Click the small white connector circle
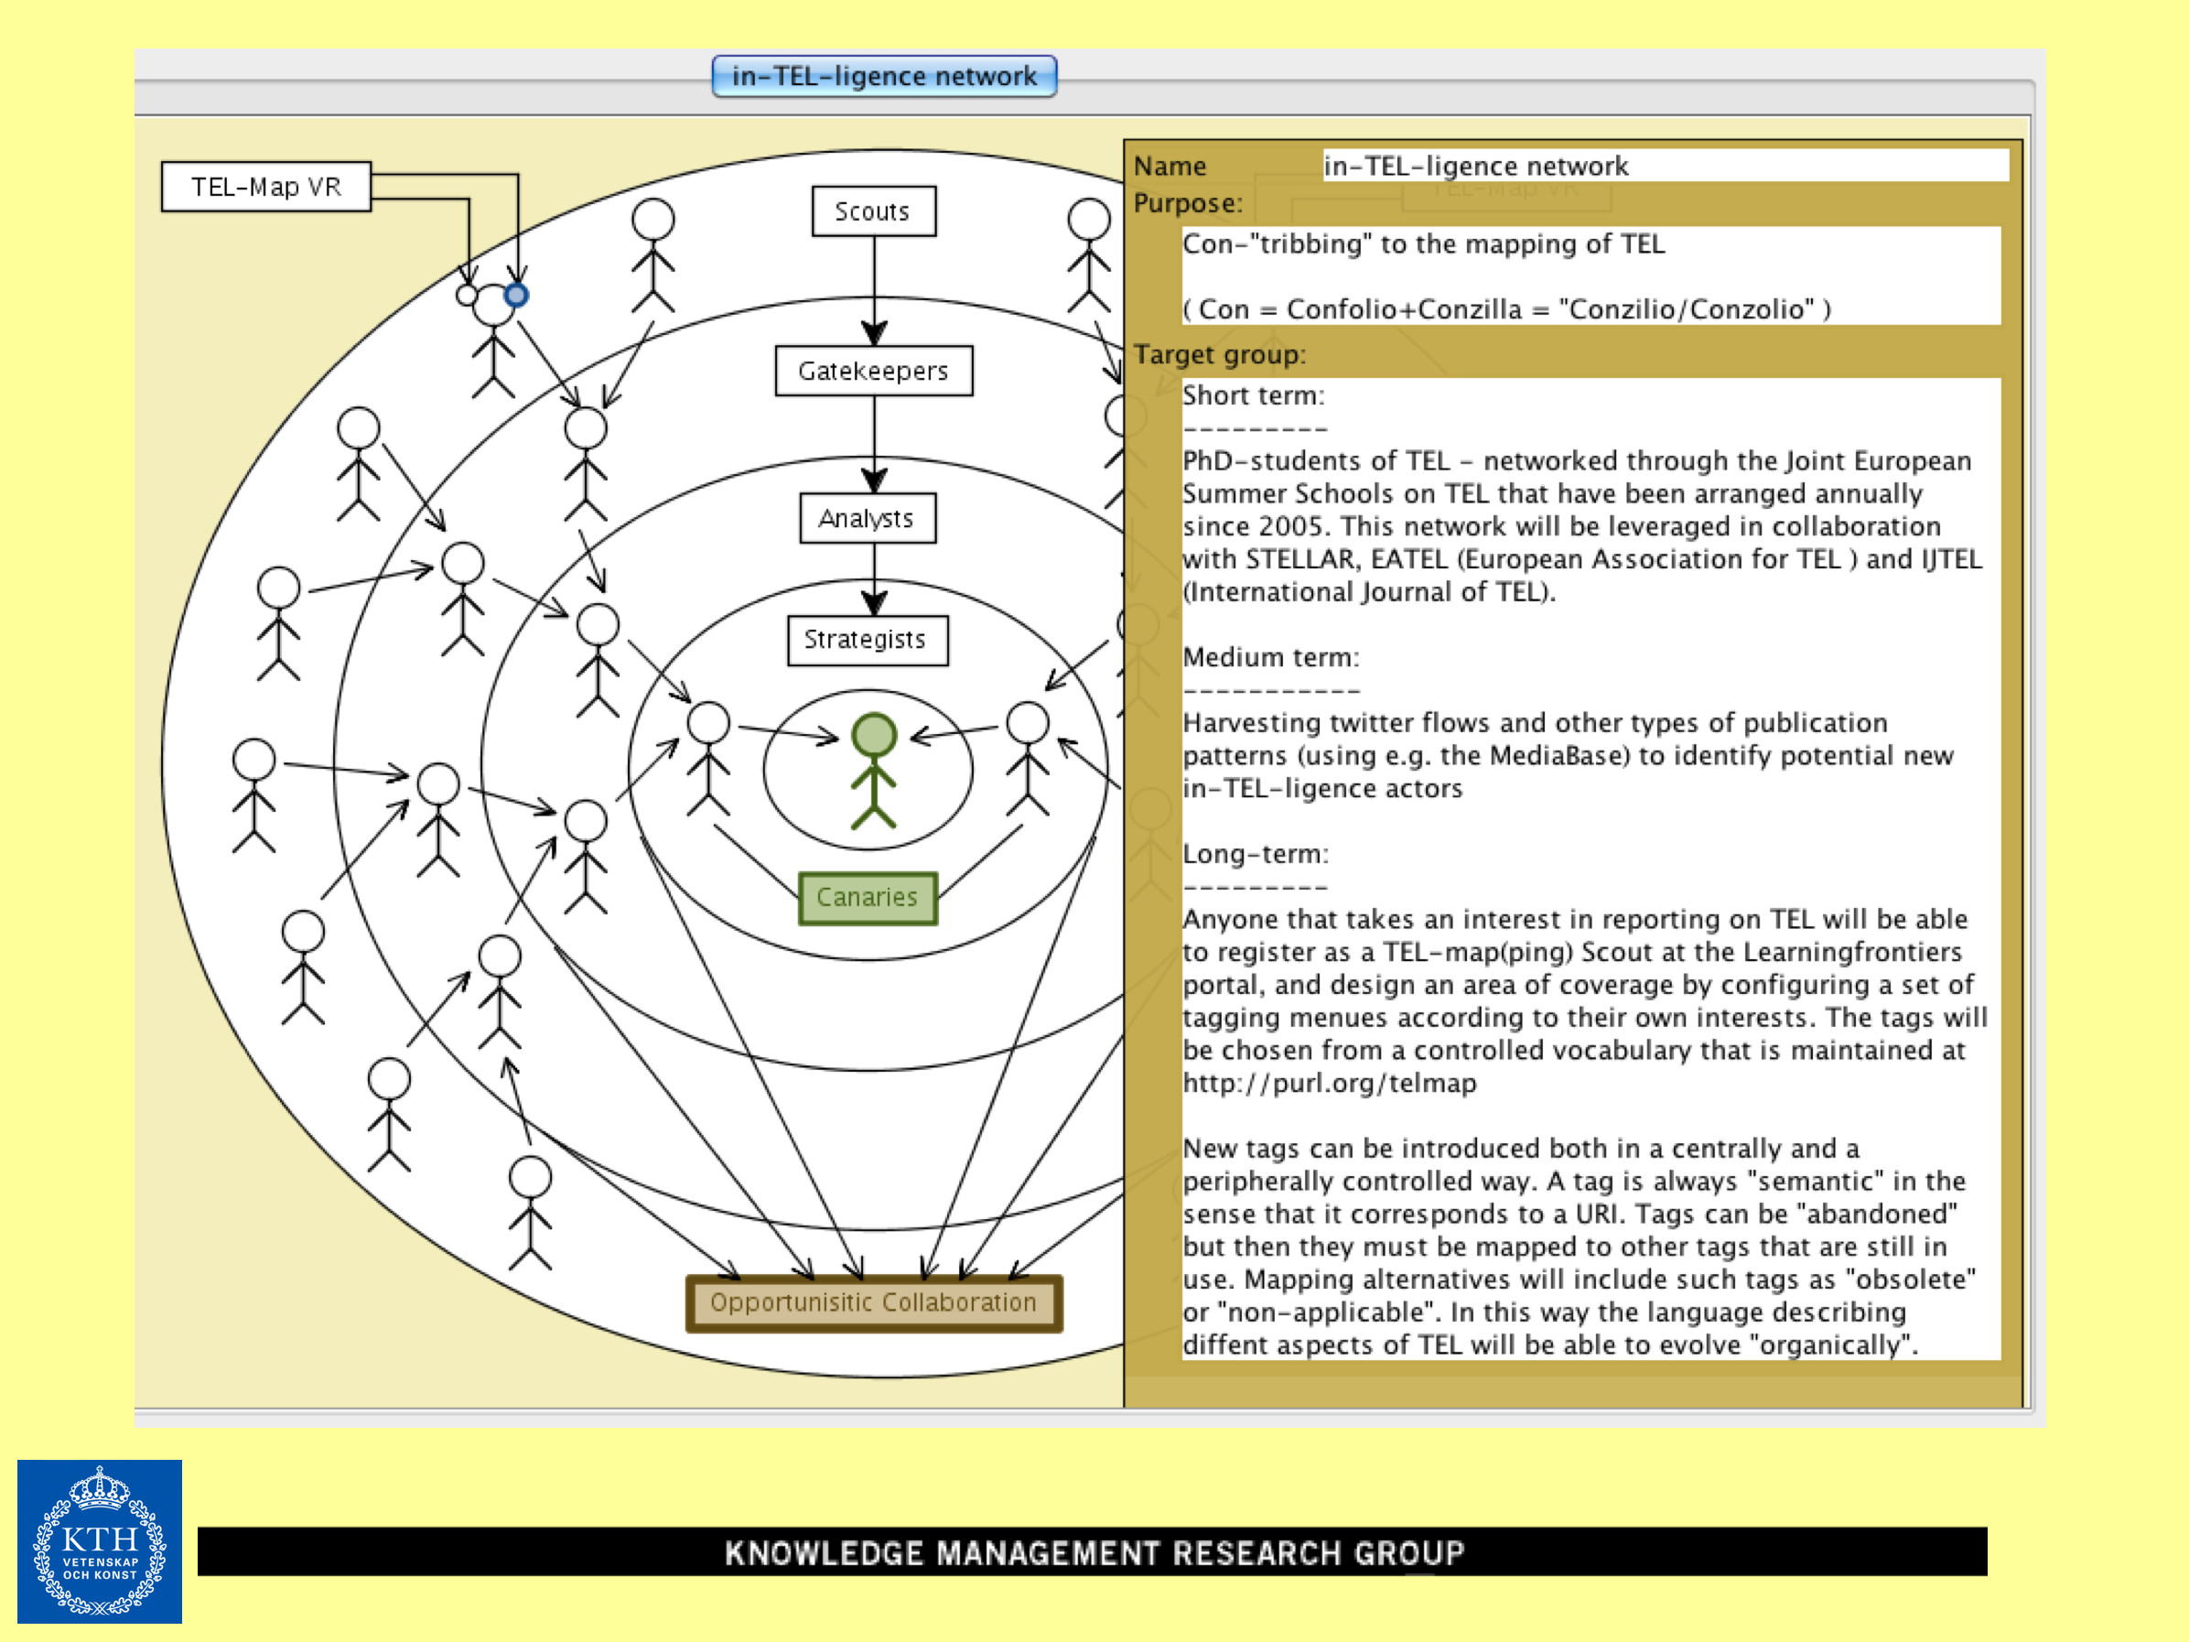This screenshot has height=1642, width=2189. click(466, 295)
